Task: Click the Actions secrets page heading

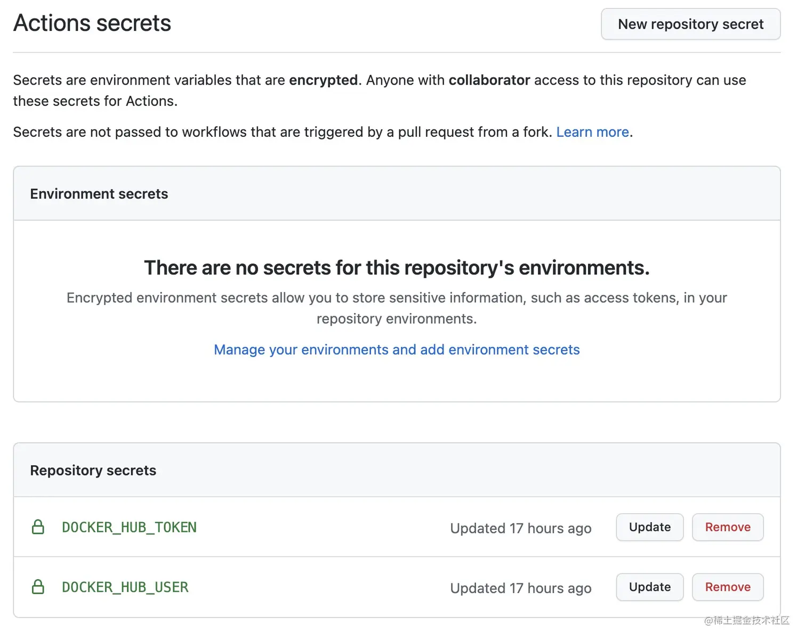Action: 92,23
